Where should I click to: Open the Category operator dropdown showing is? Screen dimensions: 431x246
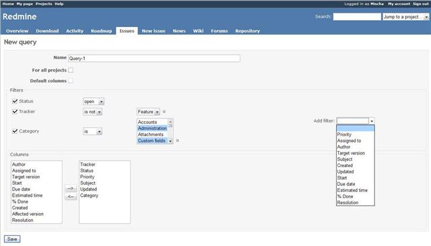(93, 131)
